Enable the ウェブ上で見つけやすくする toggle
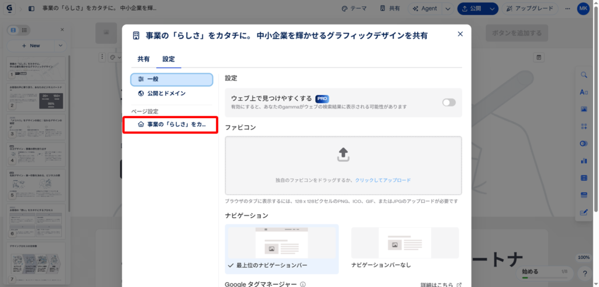 449,102
